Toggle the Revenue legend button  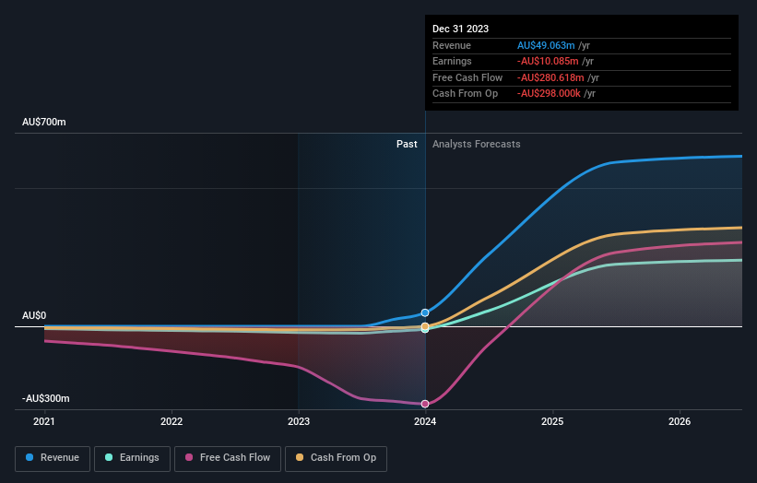(53, 458)
